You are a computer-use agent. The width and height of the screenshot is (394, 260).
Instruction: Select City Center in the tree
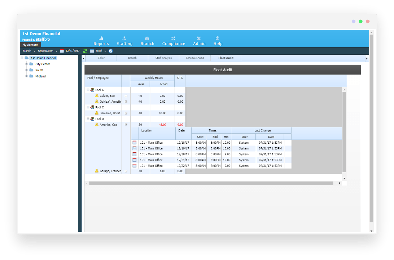tap(43, 64)
